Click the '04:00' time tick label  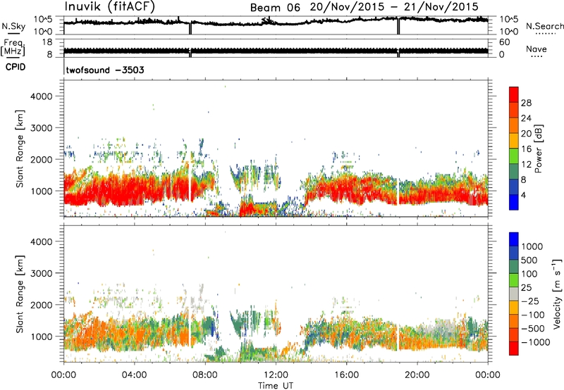[x=134, y=375]
